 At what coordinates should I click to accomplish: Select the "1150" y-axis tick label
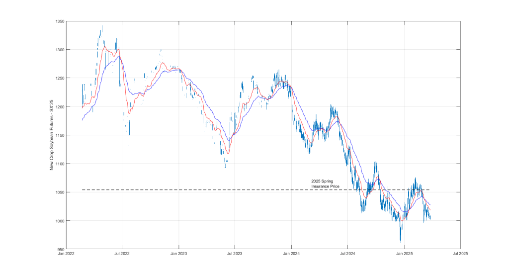click(60, 135)
